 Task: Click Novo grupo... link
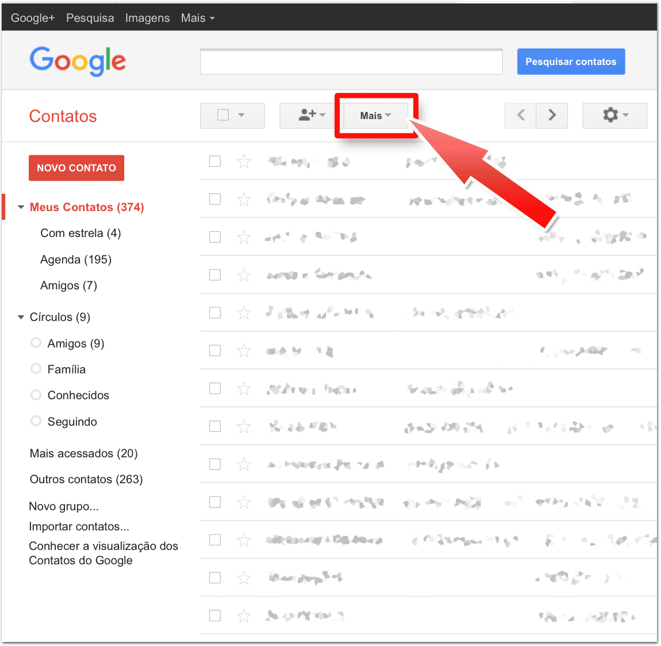64,506
